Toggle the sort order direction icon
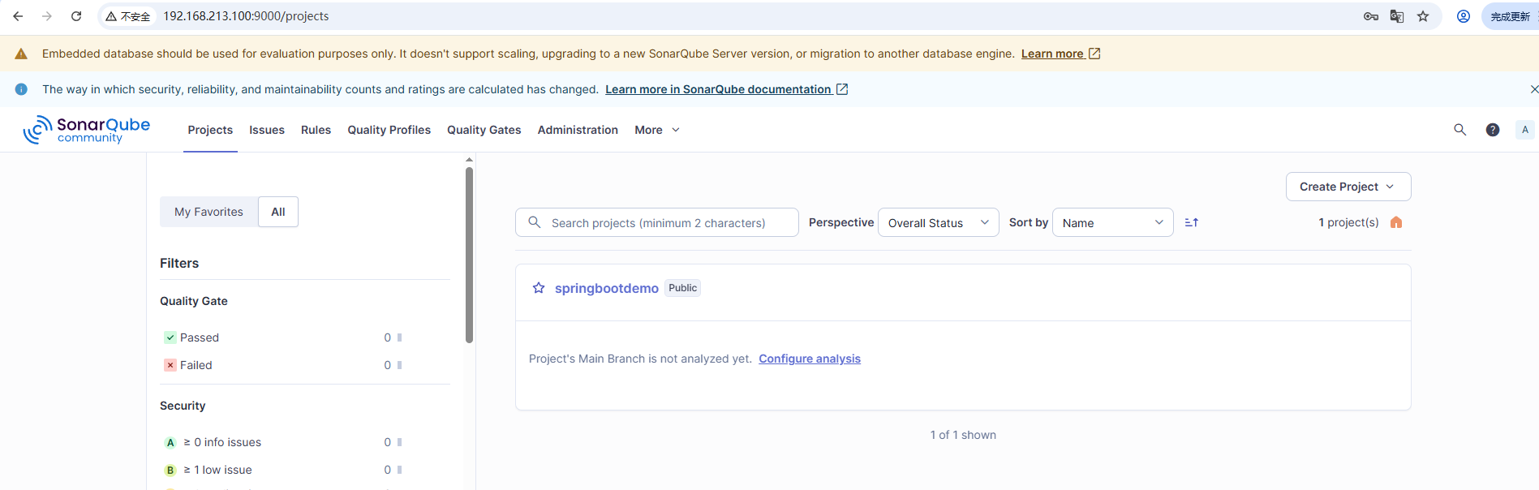1539x490 pixels. pos(1191,222)
